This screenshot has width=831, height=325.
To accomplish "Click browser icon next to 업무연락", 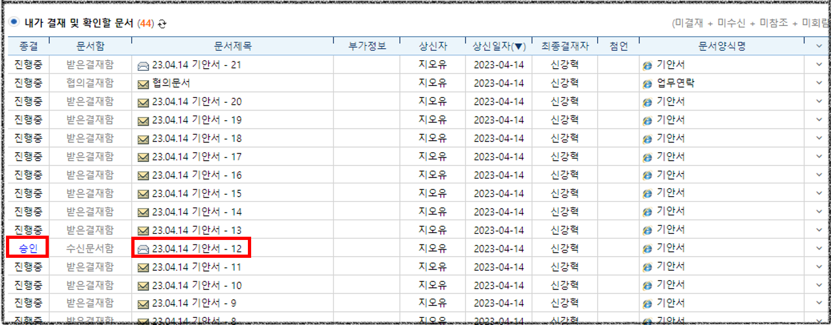I will pos(647,84).
